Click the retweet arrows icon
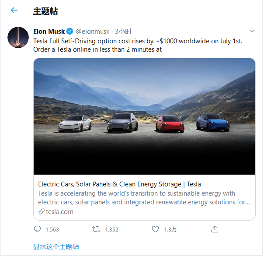The width and height of the screenshot is (264, 256). [96, 229]
